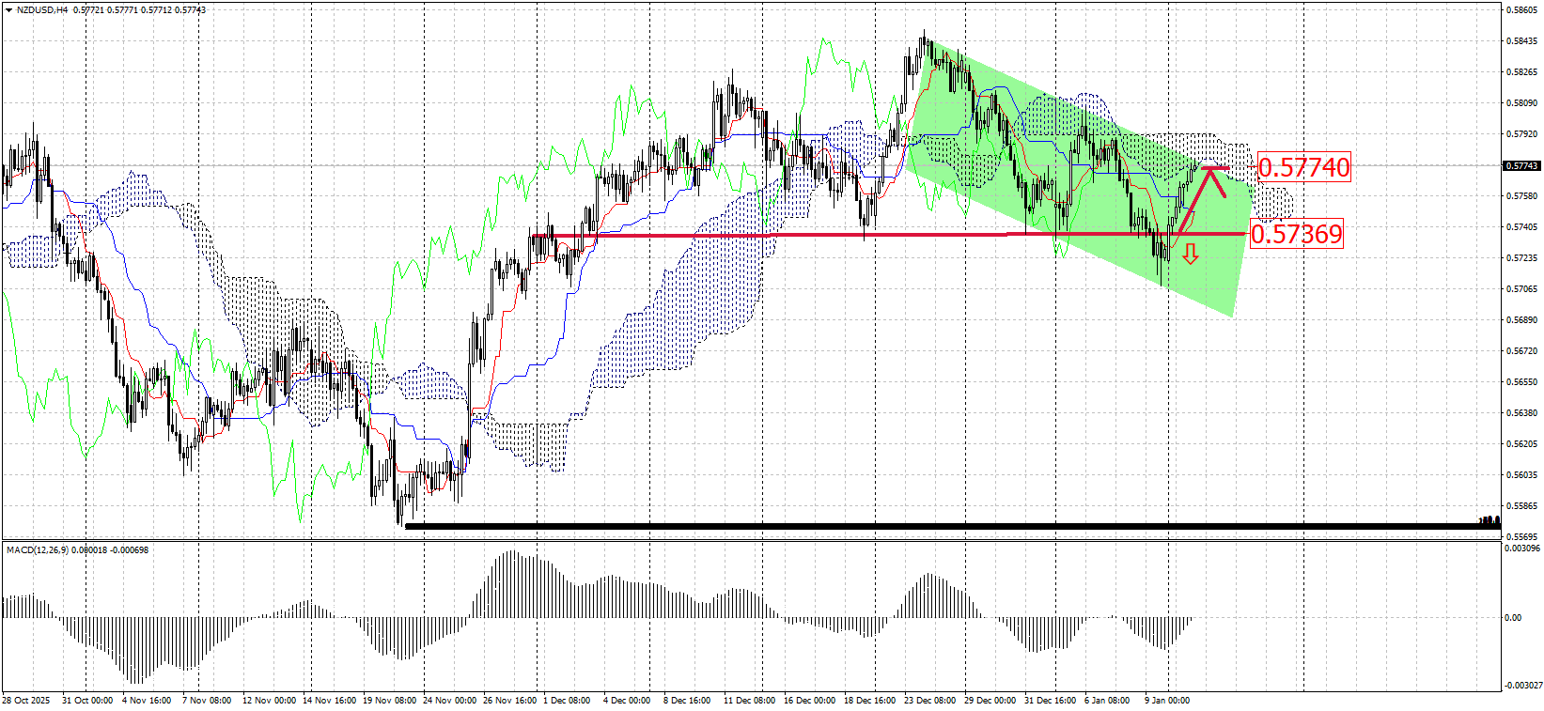Image resolution: width=1544 pixels, height=711 pixels.
Task: Select the 0.57065 price axis value
Action: [x=1522, y=289]
